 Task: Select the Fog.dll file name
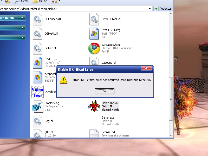click(49, 121)
